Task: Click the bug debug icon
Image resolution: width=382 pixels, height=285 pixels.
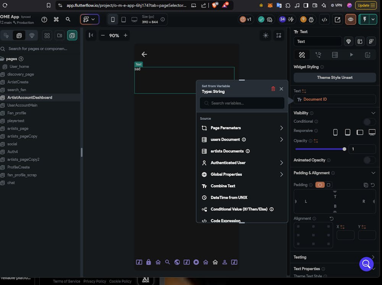Action: coord(311,19)
